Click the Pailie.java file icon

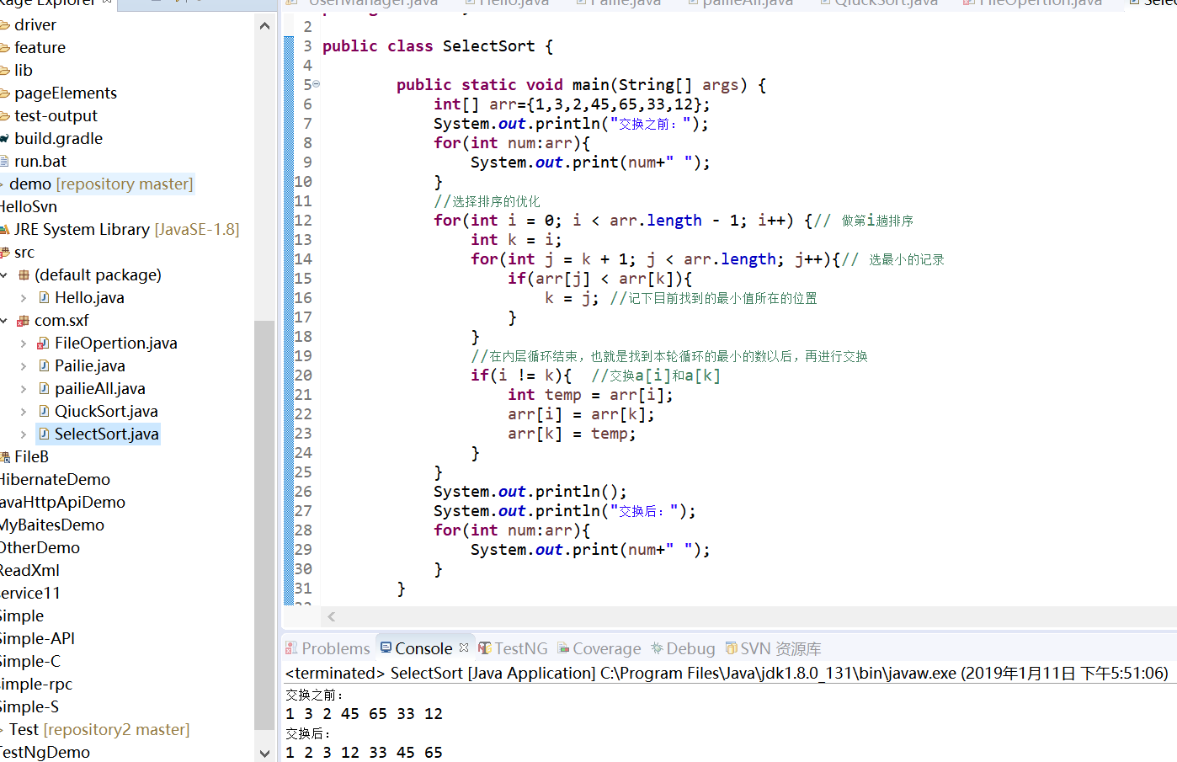point(44,365)
